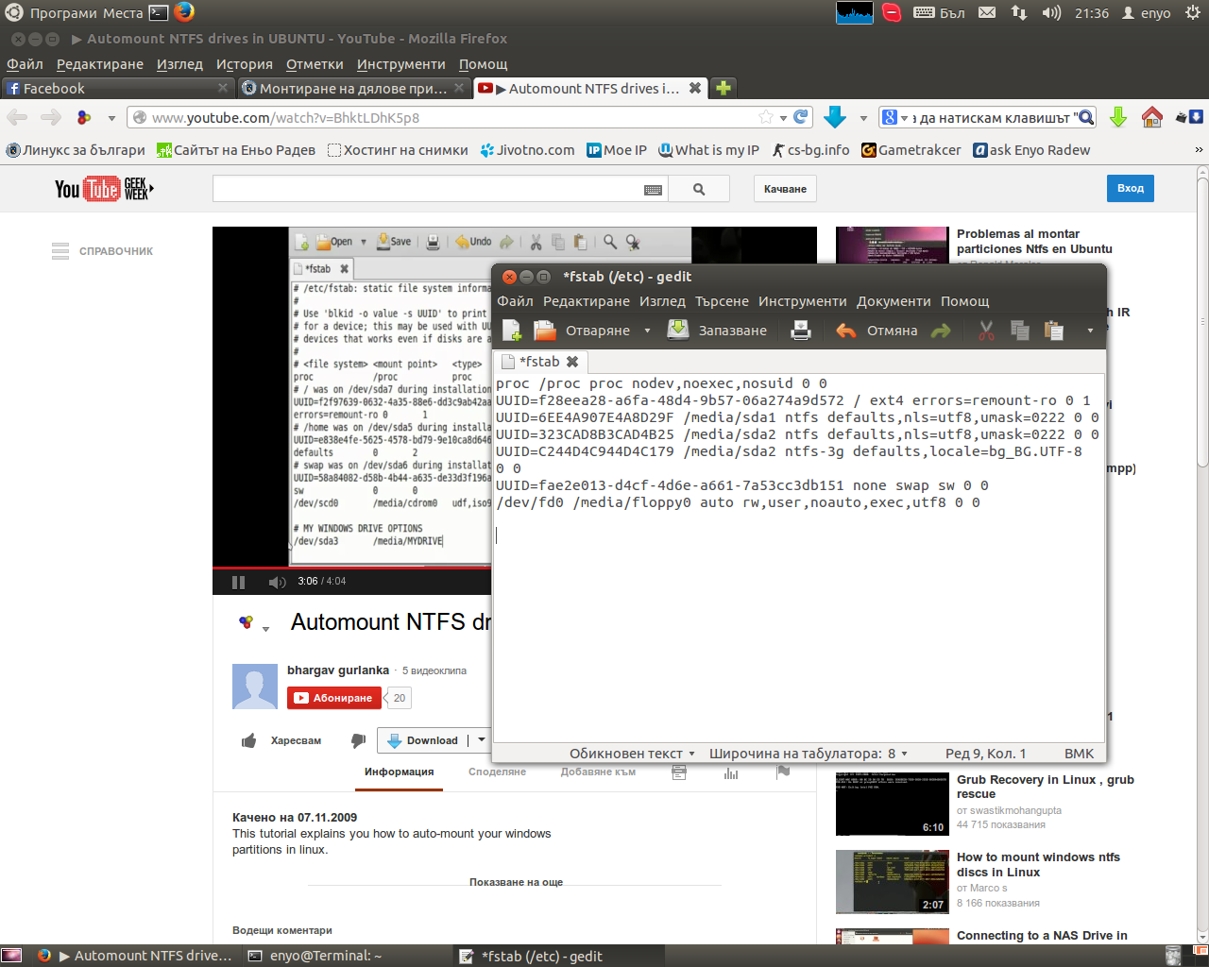Image resolution: width=1209 pixels, height=967 pixels.
Task: Click YouTube Качване upload button
Action: 785,189
